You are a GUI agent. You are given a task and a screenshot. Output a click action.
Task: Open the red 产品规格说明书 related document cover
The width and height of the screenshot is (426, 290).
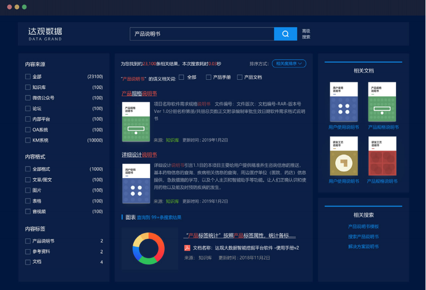[x=382, y=156]
